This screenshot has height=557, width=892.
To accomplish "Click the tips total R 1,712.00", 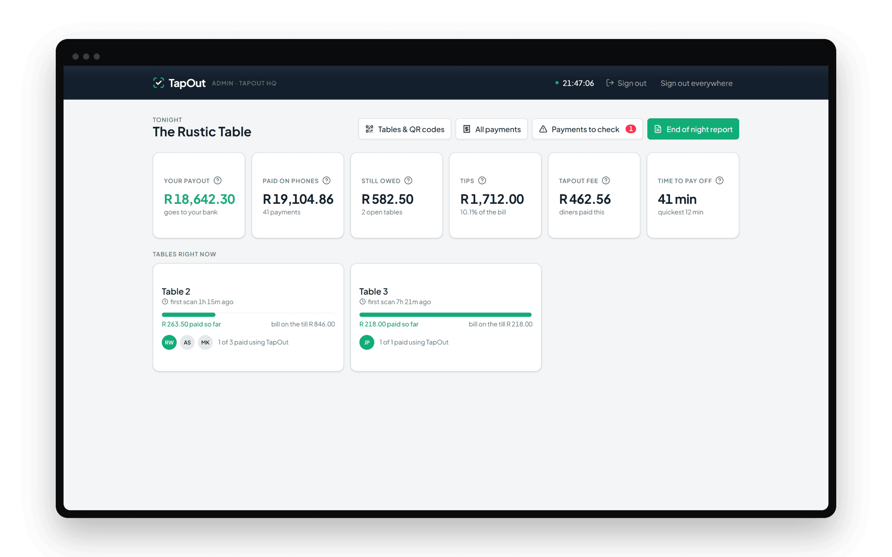I will coord(492,199).
